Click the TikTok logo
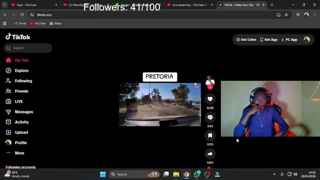Screen dimensions: 320x180 (x=18, y=37)
